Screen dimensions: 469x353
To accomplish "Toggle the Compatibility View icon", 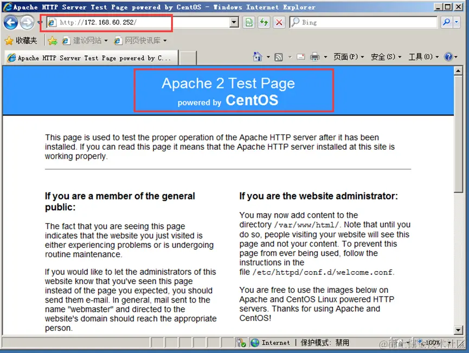I will (249, 22).
